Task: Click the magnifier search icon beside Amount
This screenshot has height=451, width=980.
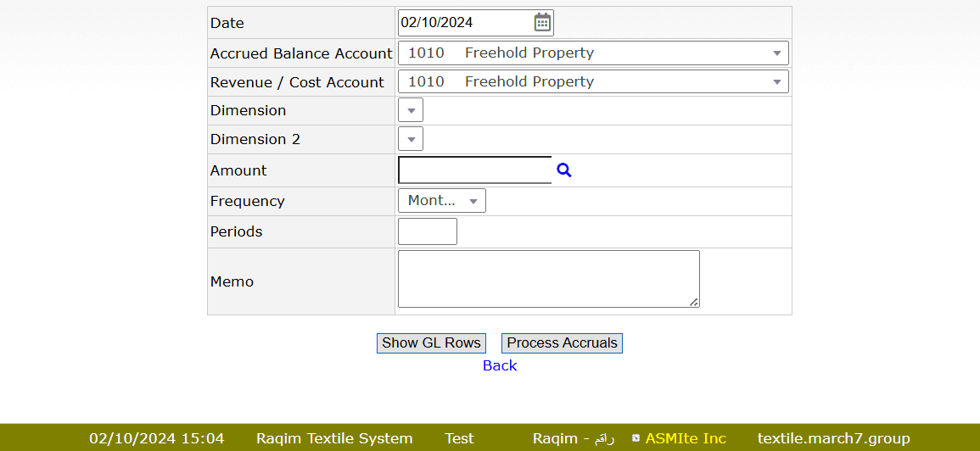Action: (564, 170)
